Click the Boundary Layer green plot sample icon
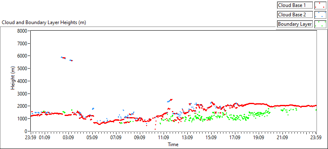 [320, 24]
